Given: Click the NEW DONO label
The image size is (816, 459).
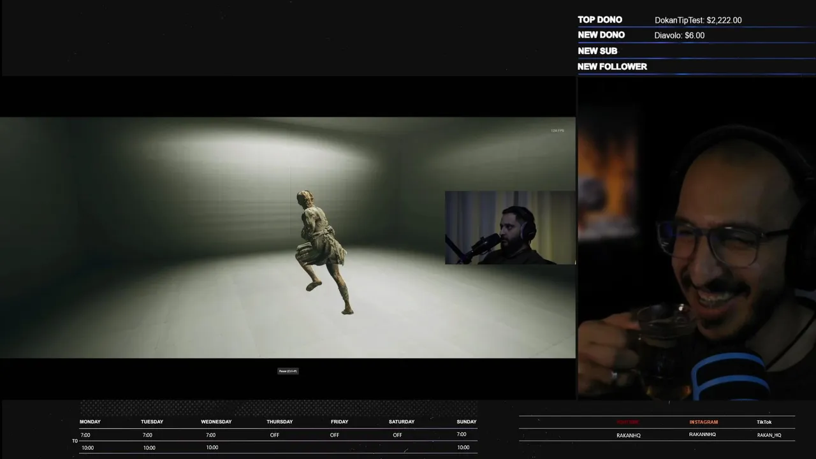Looking at the screenshot, I should [x=601, y=35].
